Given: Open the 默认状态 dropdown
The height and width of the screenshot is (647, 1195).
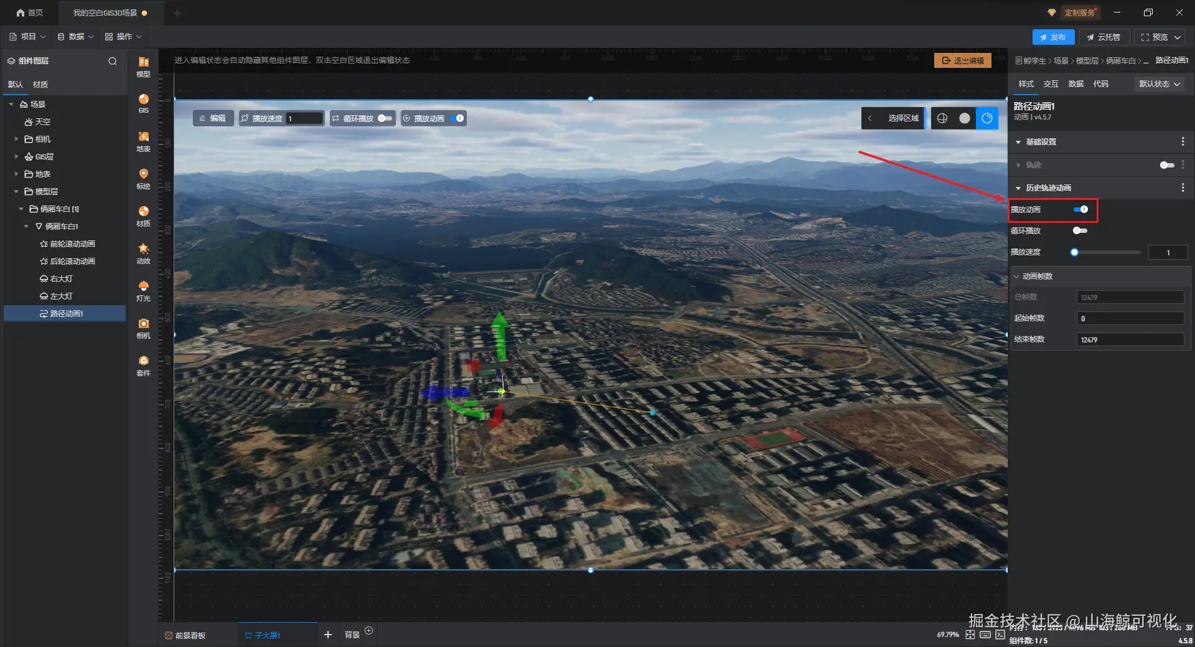Looking at the screenshot, I should pos(1160,84).
